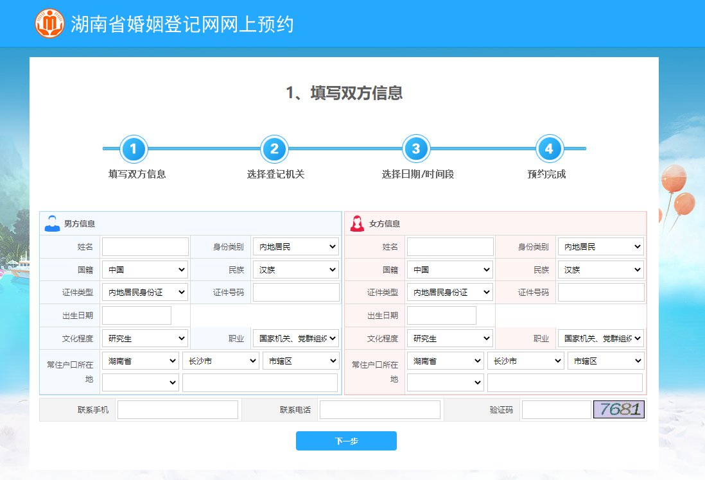Click step 1 circle 填写双方信息
Viewport: 705px width, 480px height.
[134, 150]
